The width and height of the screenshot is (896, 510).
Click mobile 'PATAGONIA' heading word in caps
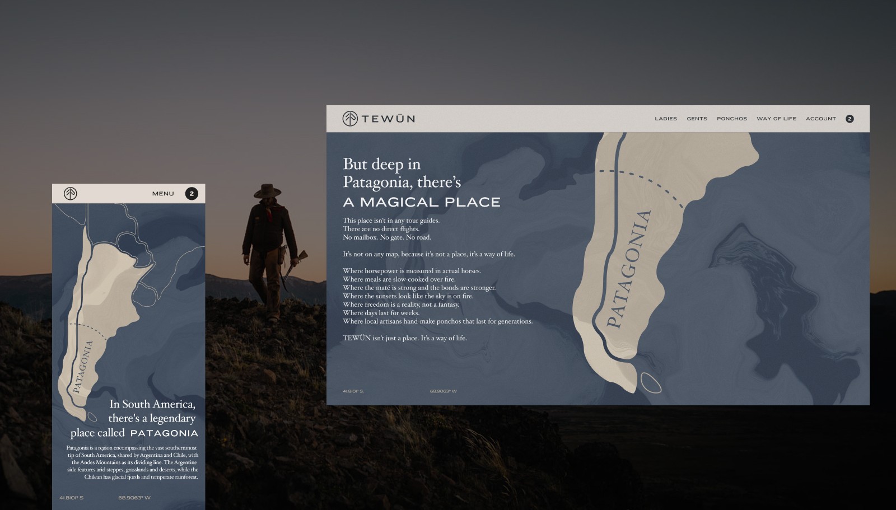tap(164, 433)
